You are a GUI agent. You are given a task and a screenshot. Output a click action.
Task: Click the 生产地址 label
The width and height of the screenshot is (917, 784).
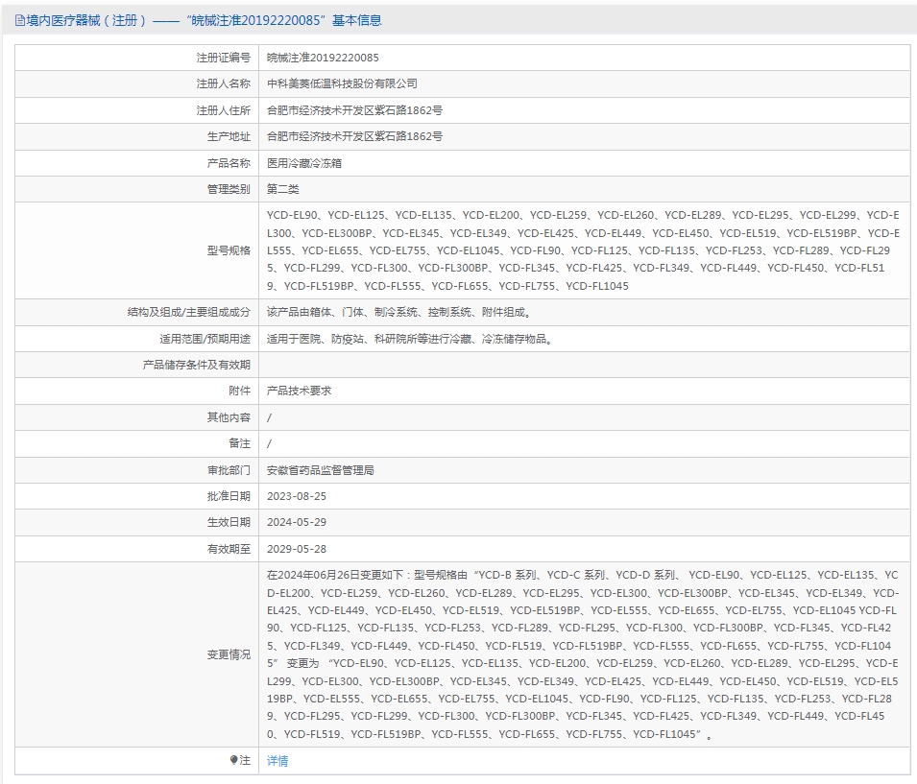[x=229, y=136]
